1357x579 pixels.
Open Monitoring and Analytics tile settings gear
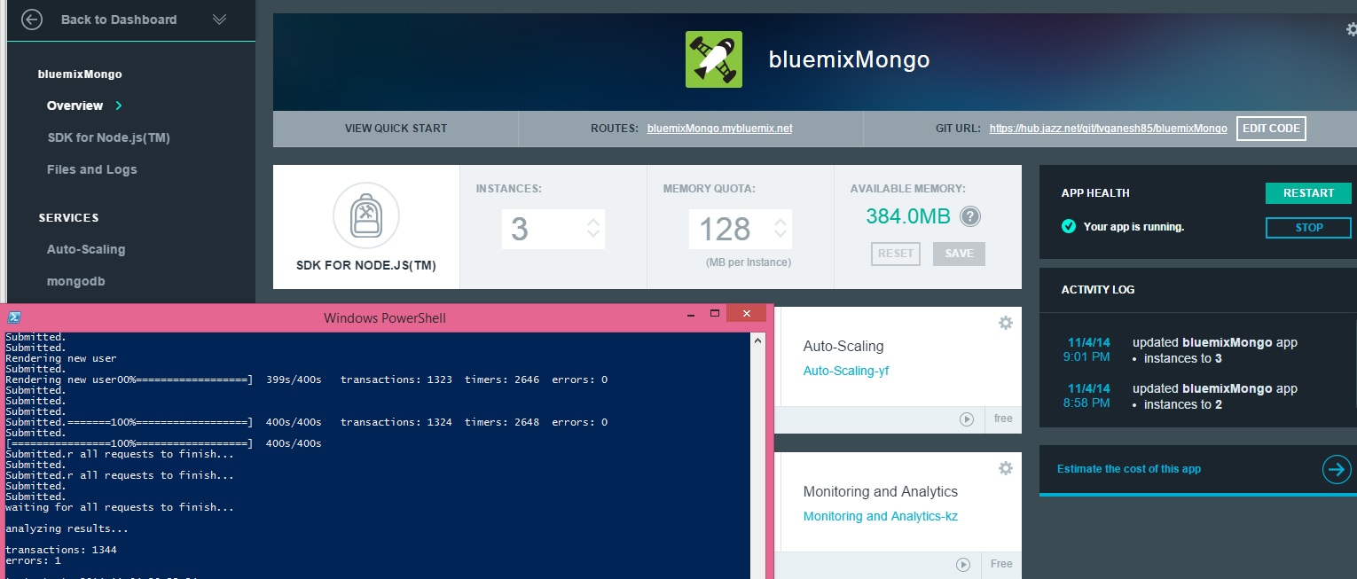[x=1005, y=468]
